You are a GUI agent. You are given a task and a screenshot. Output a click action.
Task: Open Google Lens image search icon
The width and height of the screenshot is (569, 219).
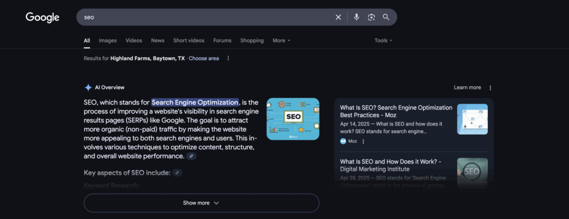pos(371,17)
